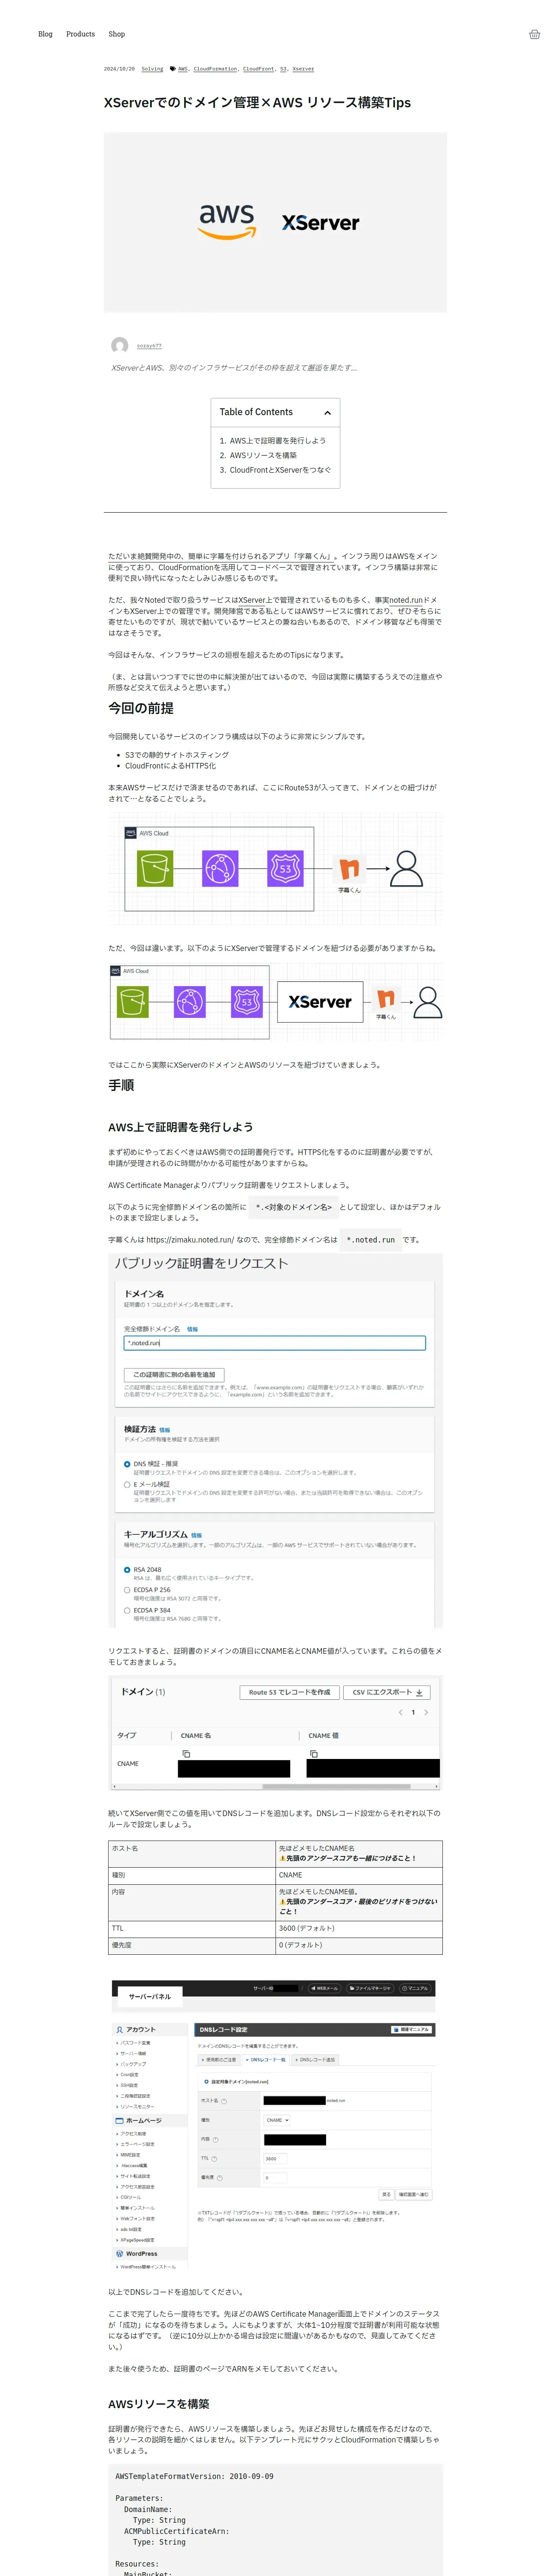Click the CloudFront icon in first diagram
Screen dimensions: 551x2576
[x=220, y=869]
